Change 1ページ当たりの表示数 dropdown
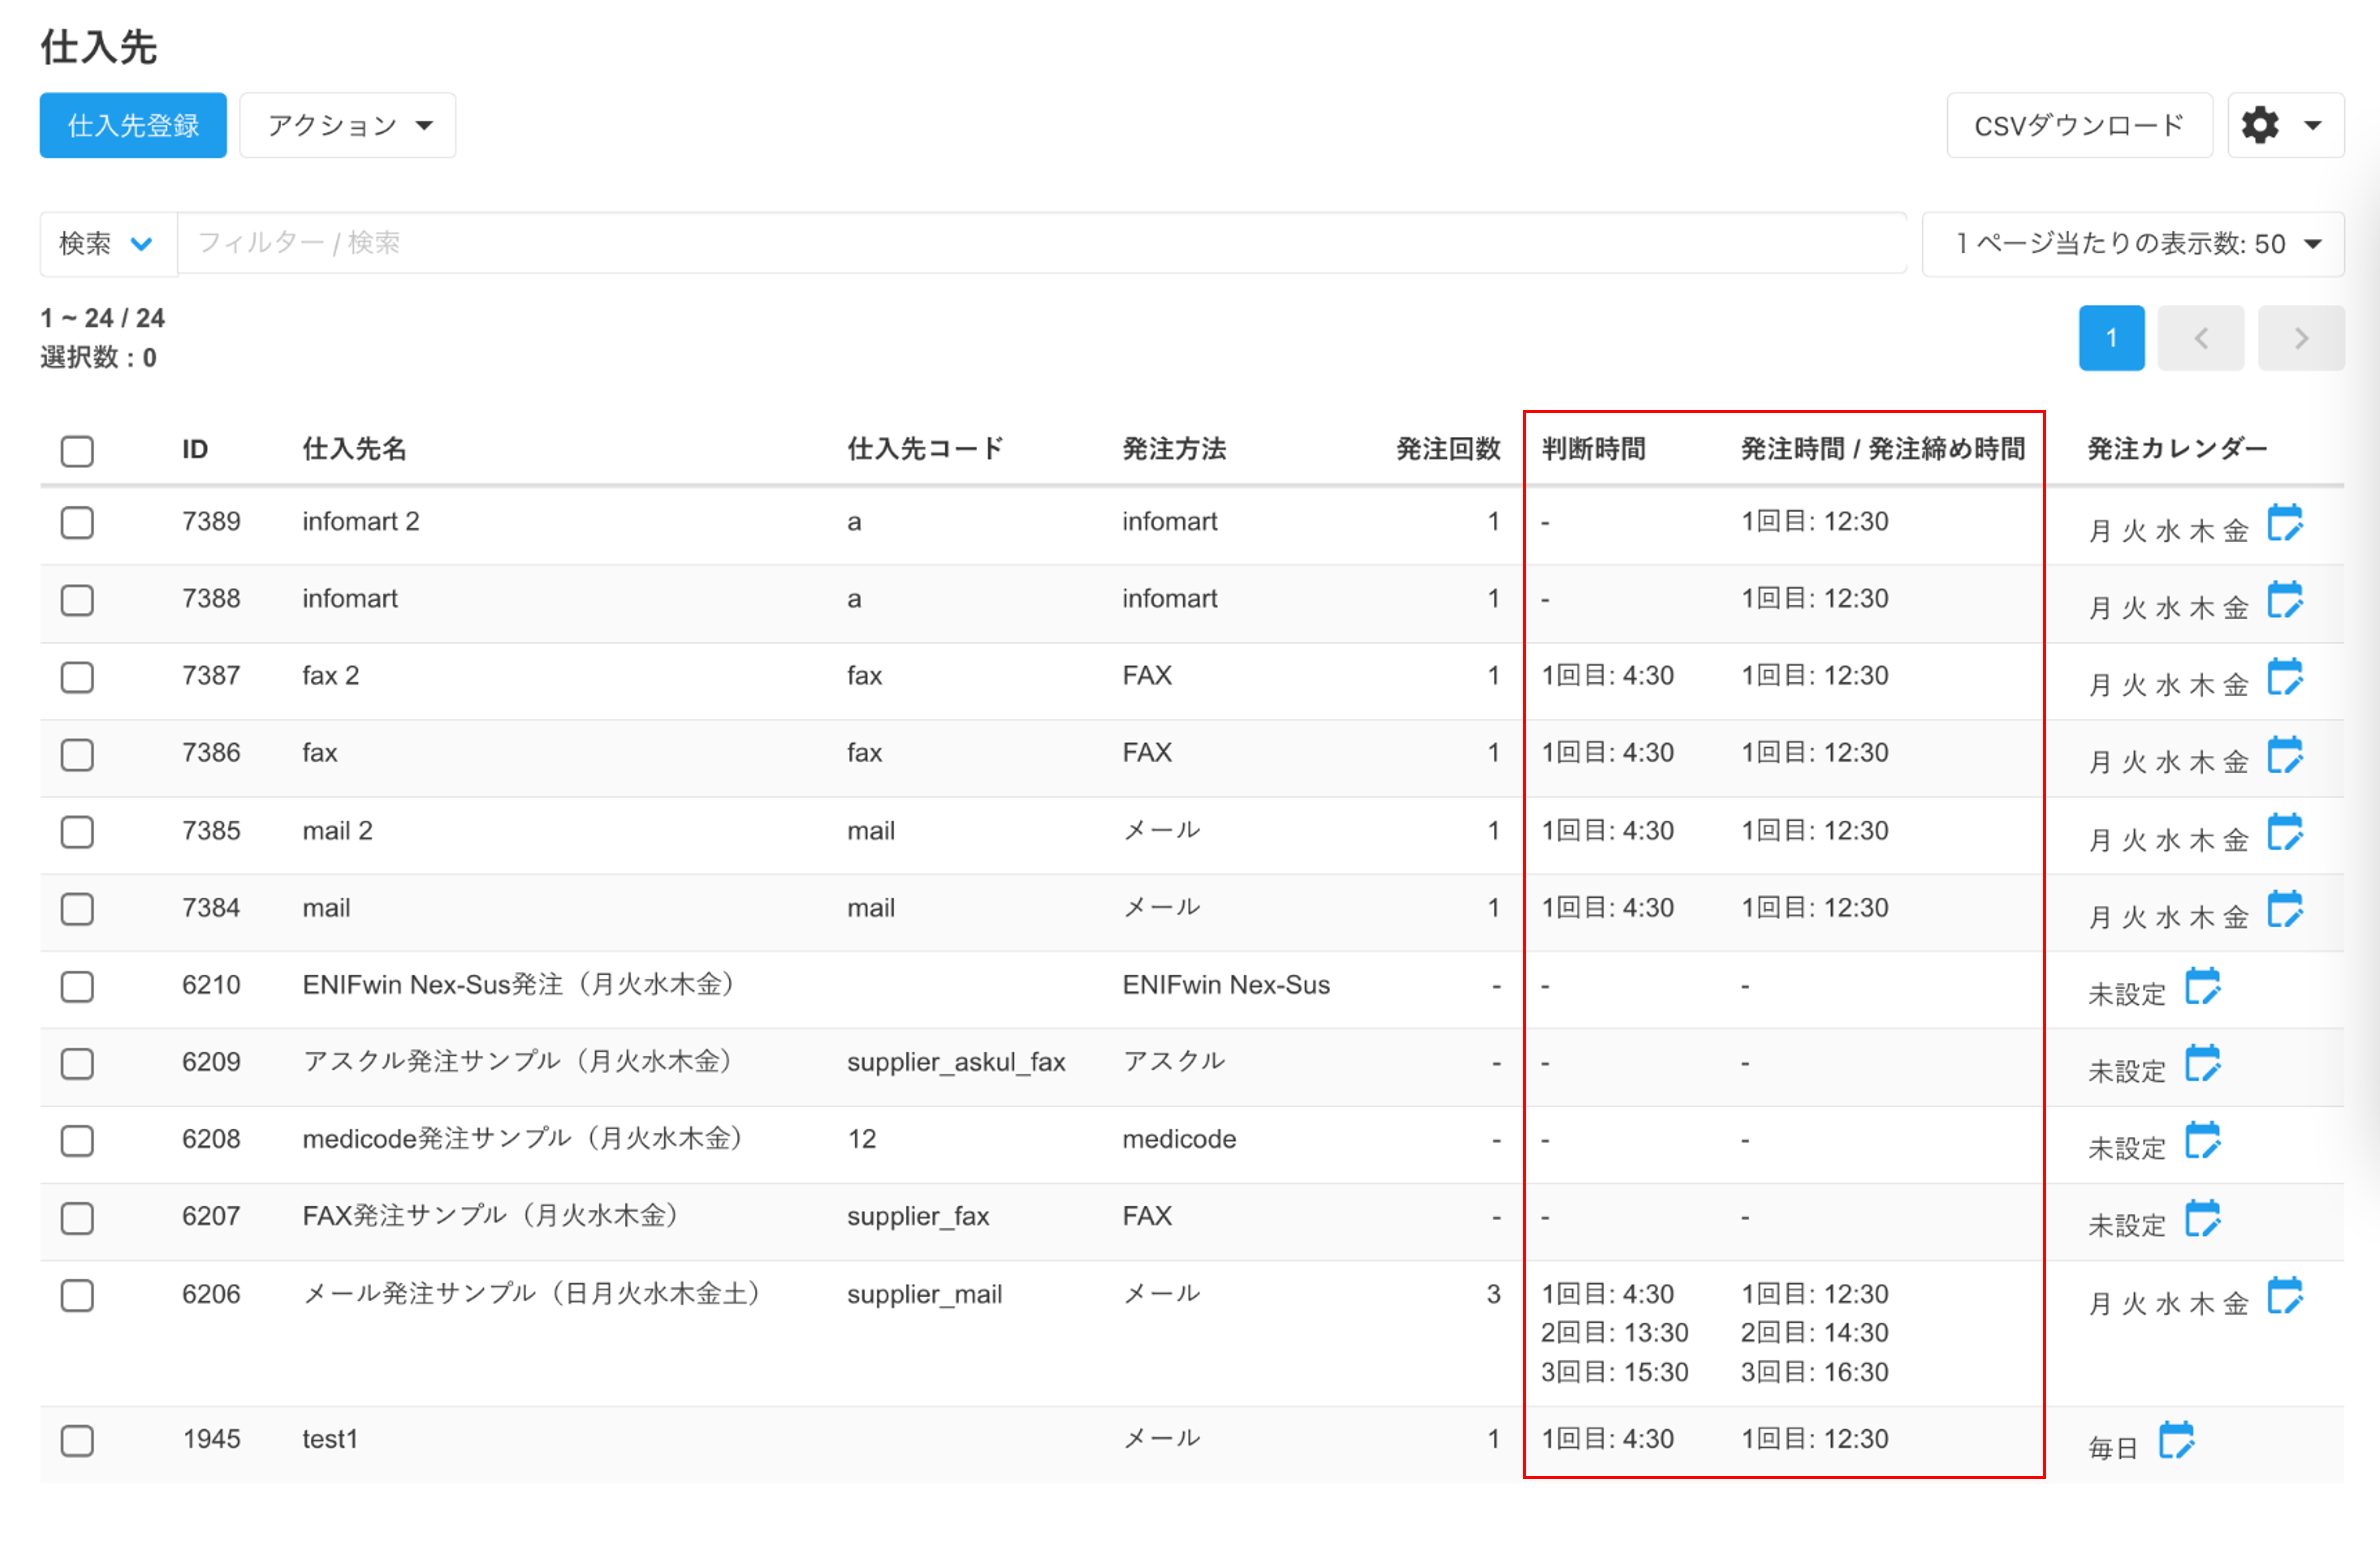The height and width of the screenshot is (1554, 2380). (x=2132, y=243)
